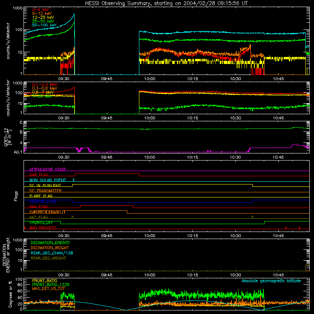Image resolution: width=314 pixels, height=314 pixels.
Task: Click the '0.3-0.8 MeV' legend entry
Action: point(45,88)
